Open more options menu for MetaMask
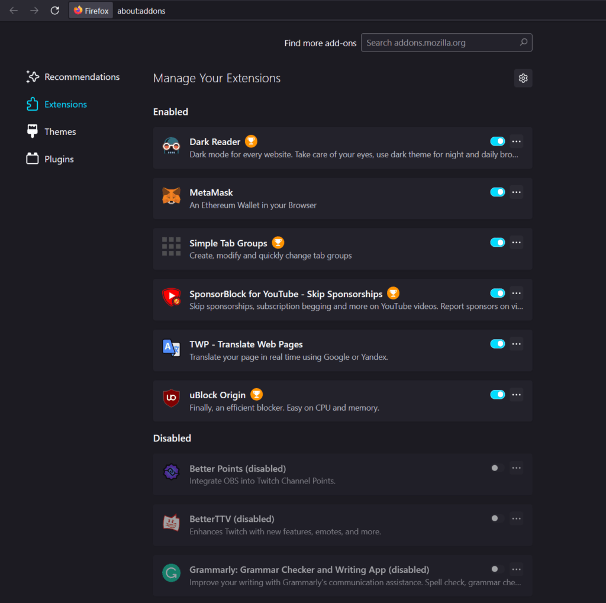The height and width of the screenshot is (603, 606). 516,192
